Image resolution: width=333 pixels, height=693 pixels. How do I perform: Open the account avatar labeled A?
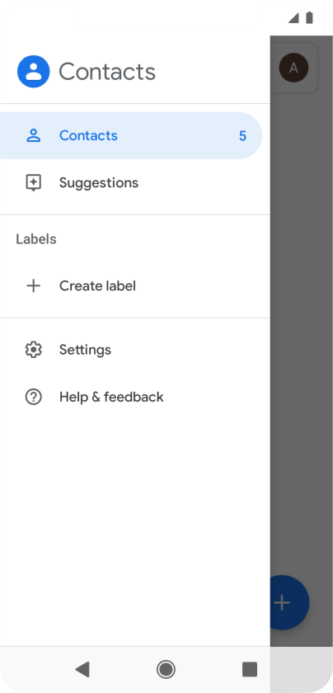point(293,68)
